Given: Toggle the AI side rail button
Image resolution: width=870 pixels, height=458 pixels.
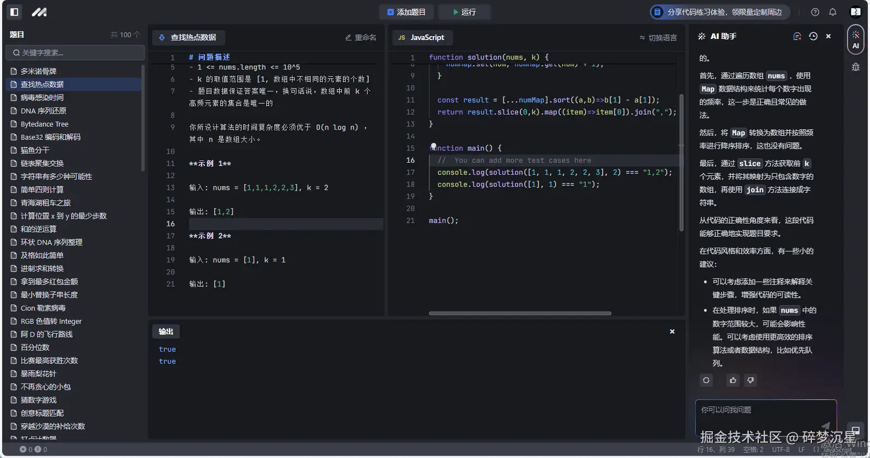Looking at the screenshot, I should pos(855,40).
